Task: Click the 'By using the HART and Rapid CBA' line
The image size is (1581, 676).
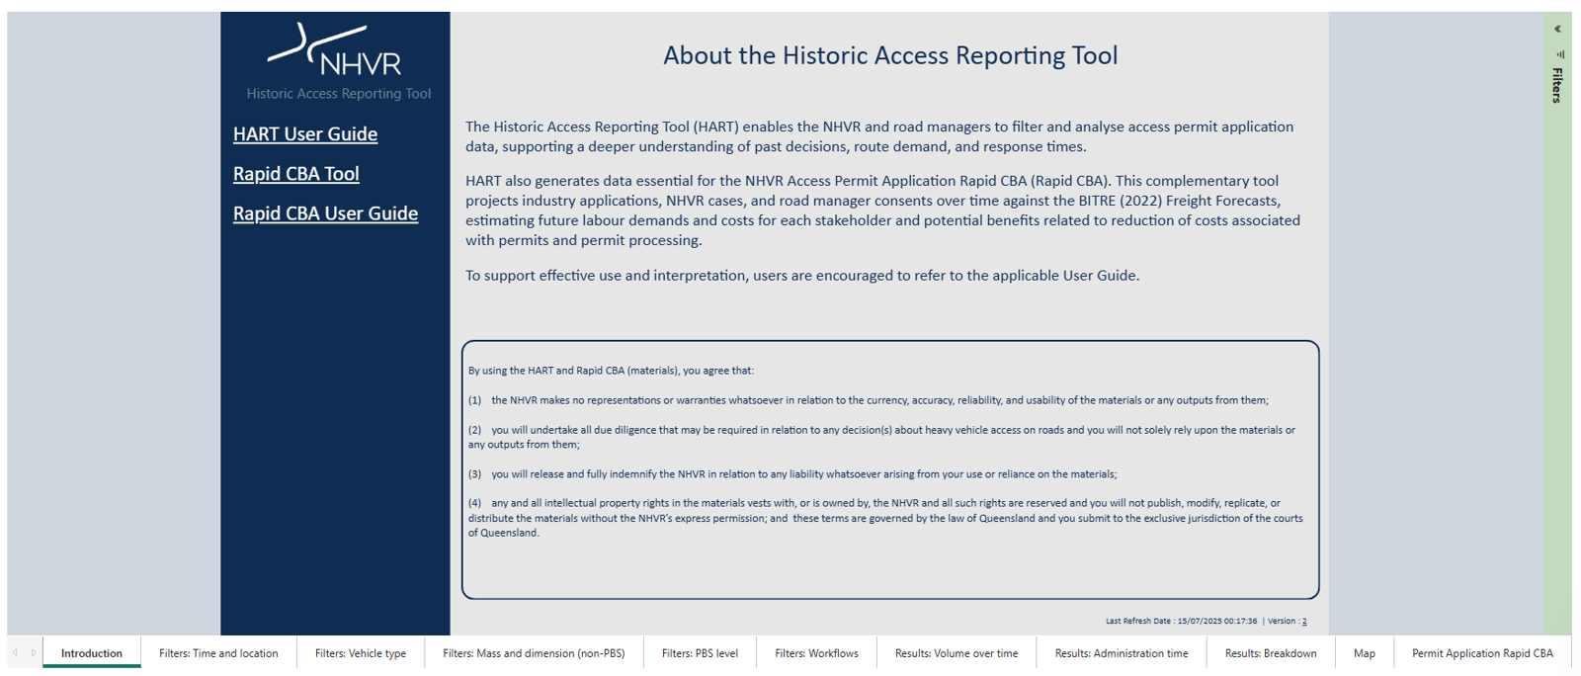Action: coord(611,371)
